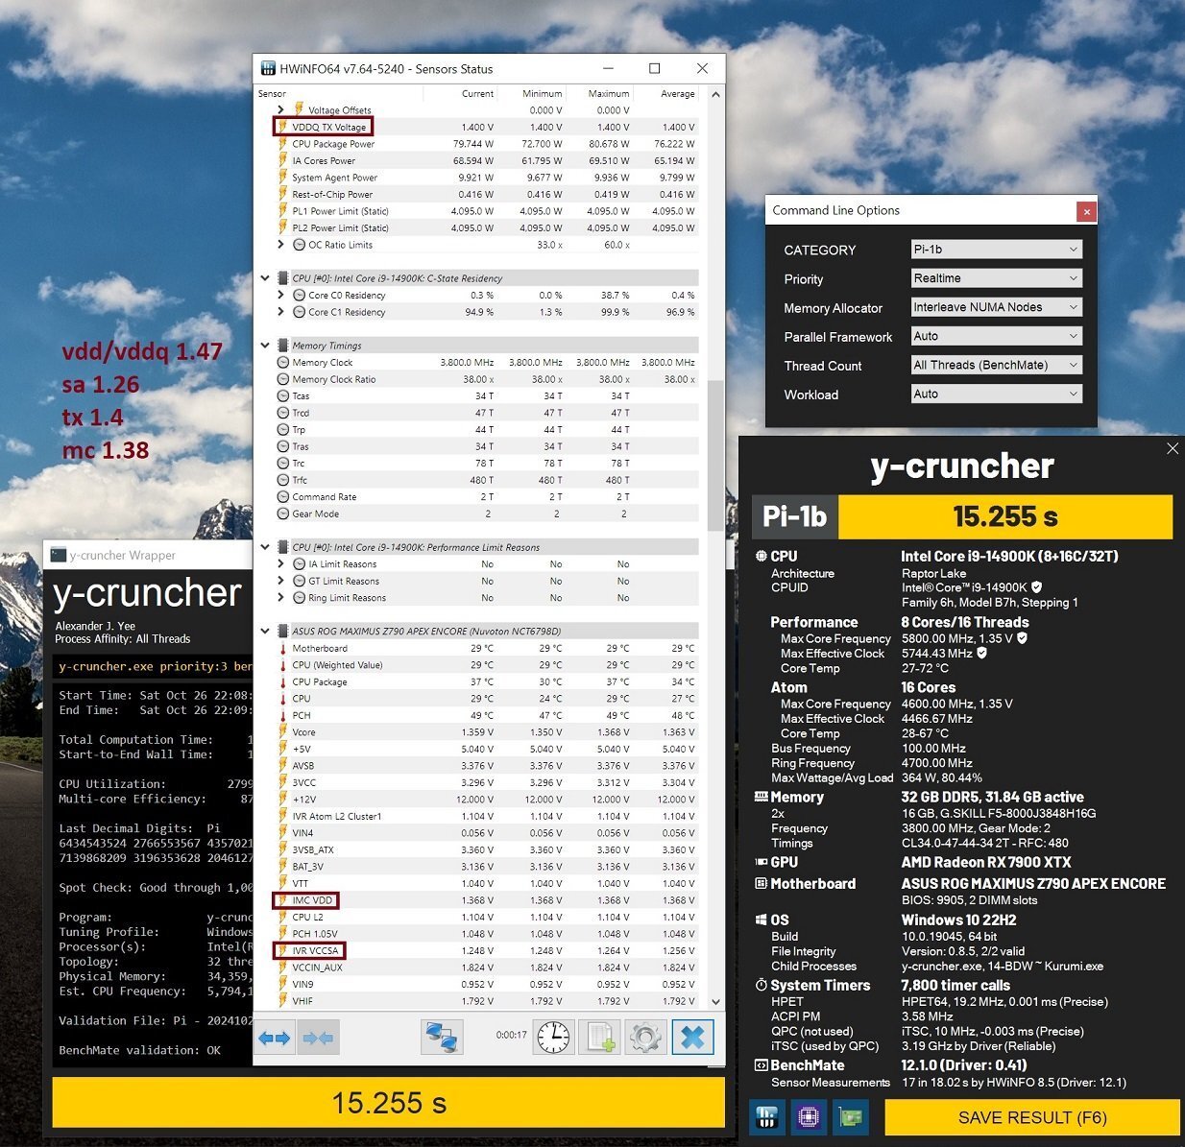
Task: Click the Memory Timings section chip icon
Action: click(x=283, y=346)
